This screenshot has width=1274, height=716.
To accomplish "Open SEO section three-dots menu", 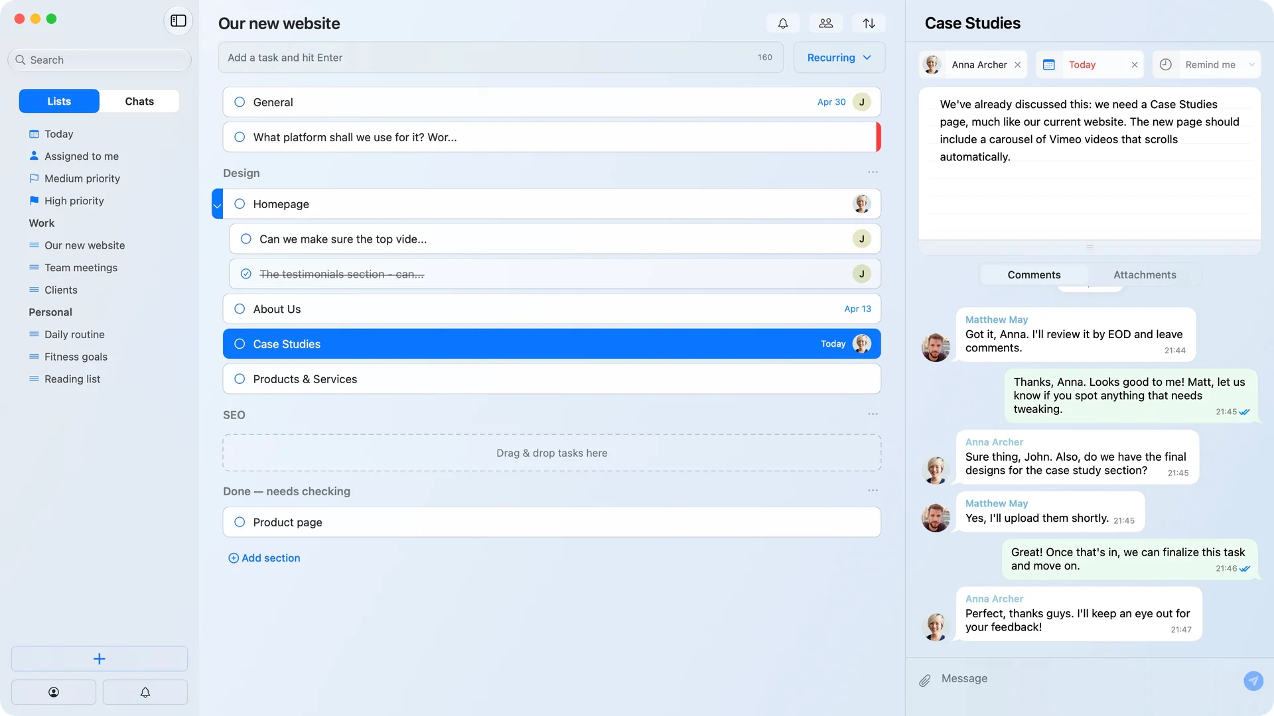I will pos(873,414).
